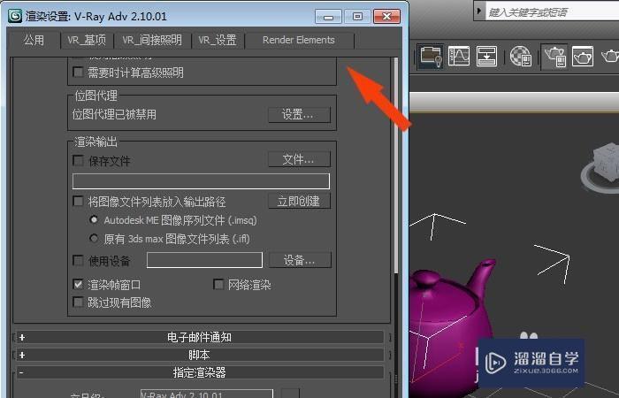Click the 文件... output button
This screenshot has height=398, width=619.
pyautogui.click(x=299, y=159)
